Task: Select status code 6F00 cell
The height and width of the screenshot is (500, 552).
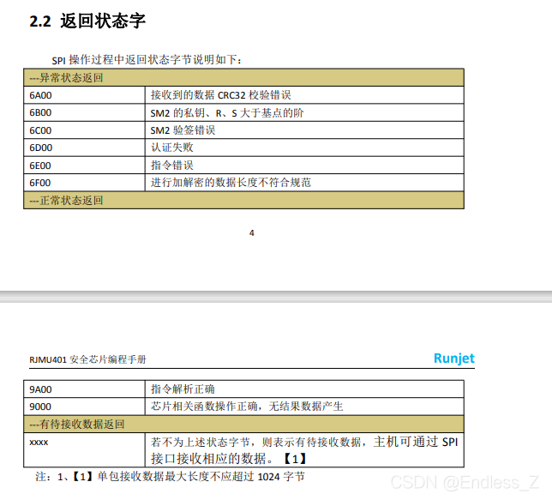Action: (x=85, y=183)
